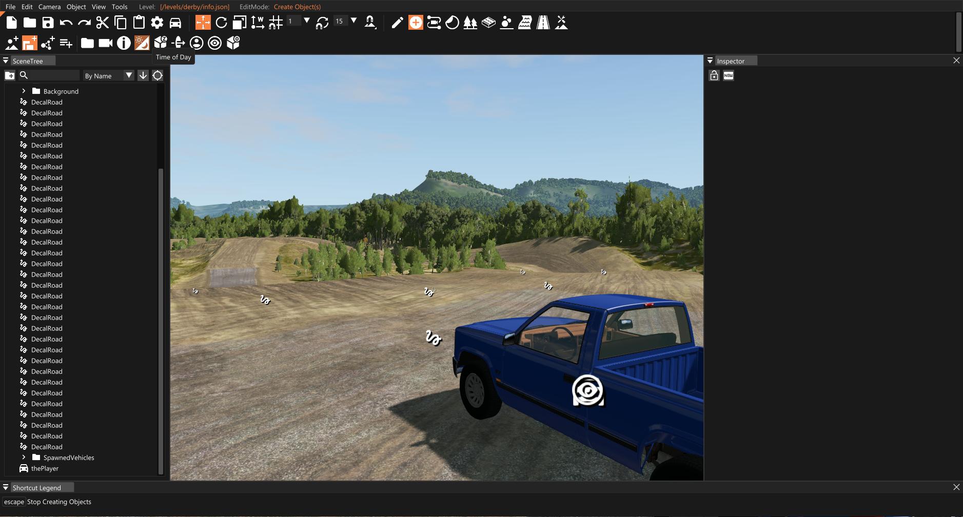Click the cube with 0 badge icon
The width and height of the screenshot is (963, 517).
[233, 43]
